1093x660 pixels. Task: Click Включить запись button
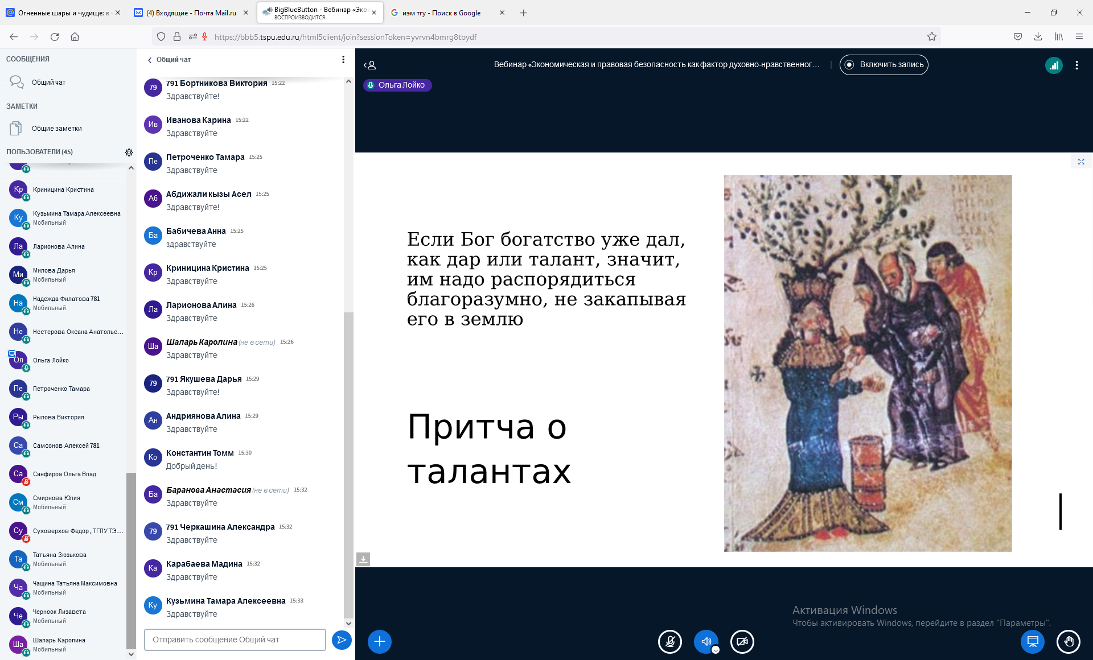coord(884,65)
